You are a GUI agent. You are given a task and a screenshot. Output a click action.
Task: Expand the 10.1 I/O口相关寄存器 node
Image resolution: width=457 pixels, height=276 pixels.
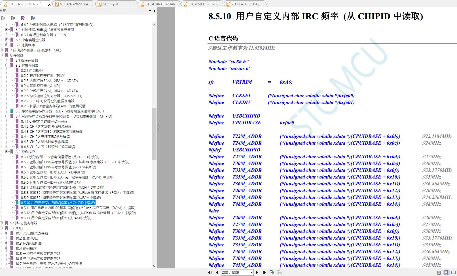pyautogui.click(x=7, y=233)
